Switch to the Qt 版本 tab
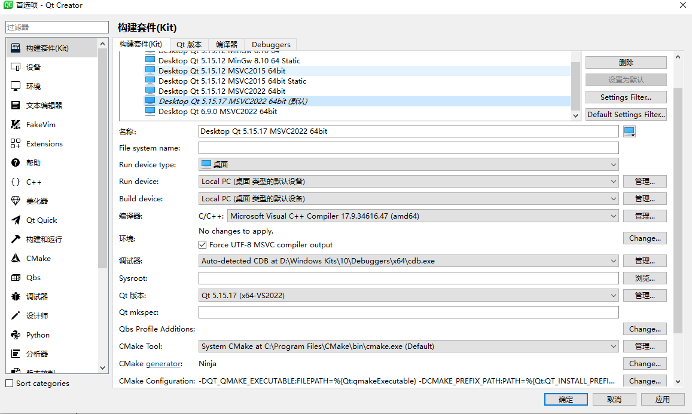The height and width of the screenshot is (414, 692). [x=189, y=44]
